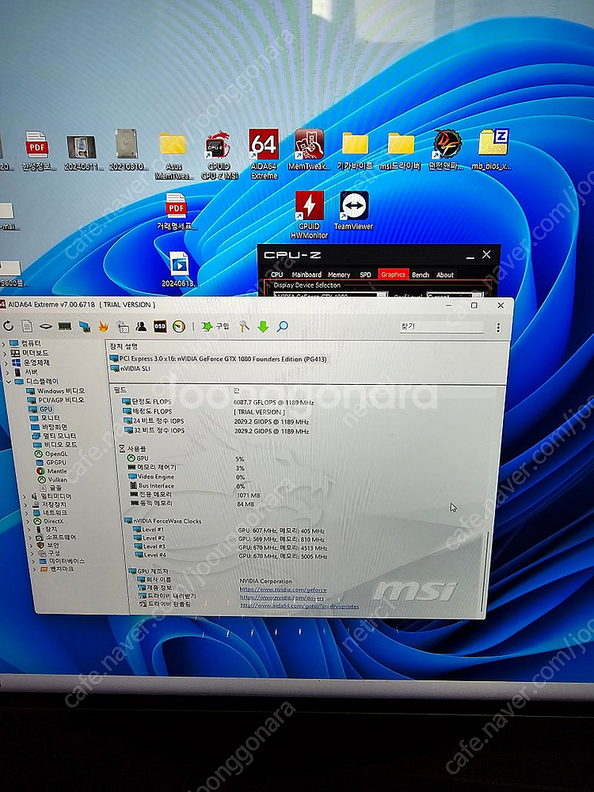Select Windows 비디오 in the tree
Viewport: 594px width, 792px height.
point(55,391)
